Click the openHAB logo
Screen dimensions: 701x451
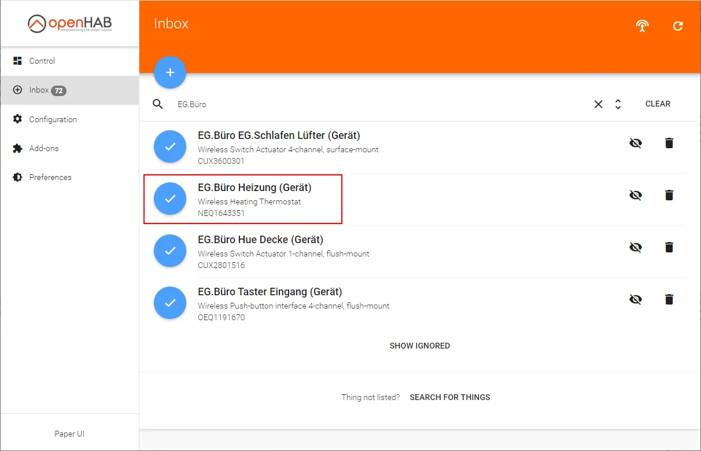coord(69,23)
